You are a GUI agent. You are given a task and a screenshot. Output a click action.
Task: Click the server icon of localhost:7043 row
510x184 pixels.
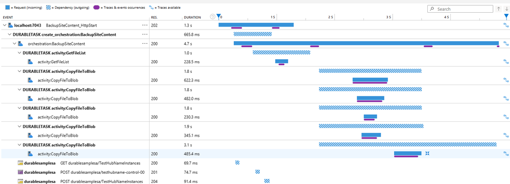tap(11, 25)
